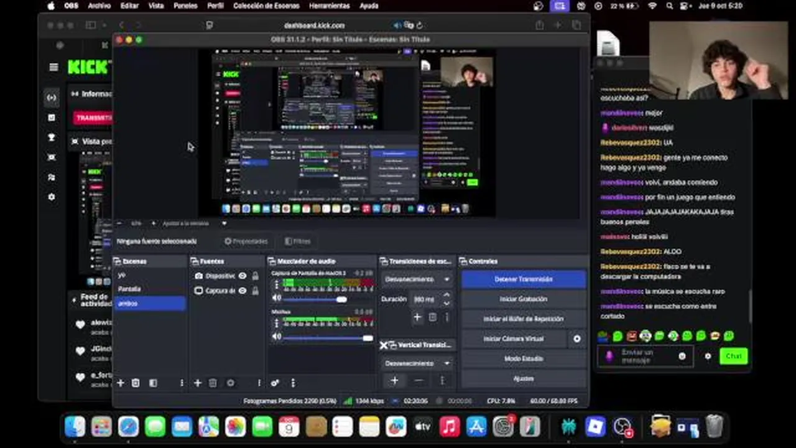Open the Escenas panel three-dot menu

(182, 383)
